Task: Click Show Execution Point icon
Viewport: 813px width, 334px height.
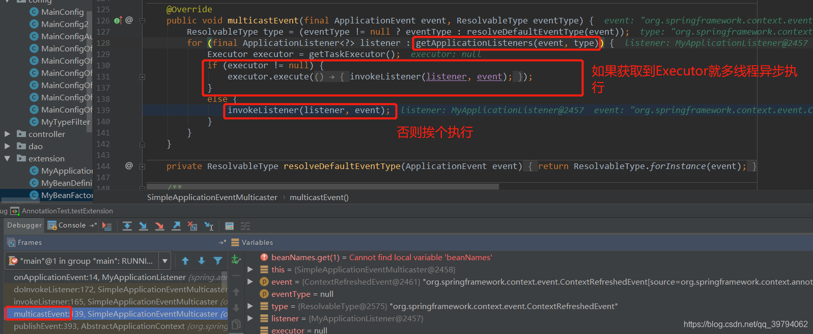Action: 107,226
